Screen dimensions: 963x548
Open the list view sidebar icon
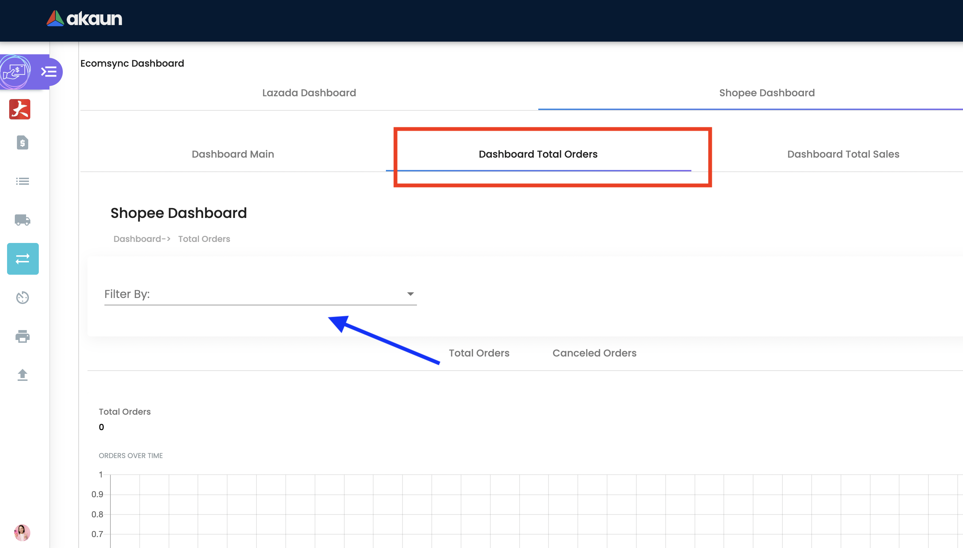pyautogui.click(x=23, y=181)
